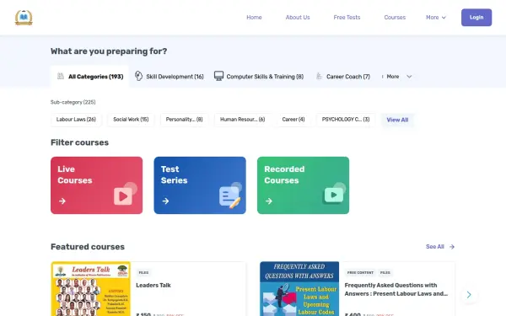Open Frequently Asked Questions with Answers title
This screenshot has width=506, height=316.
396,289
